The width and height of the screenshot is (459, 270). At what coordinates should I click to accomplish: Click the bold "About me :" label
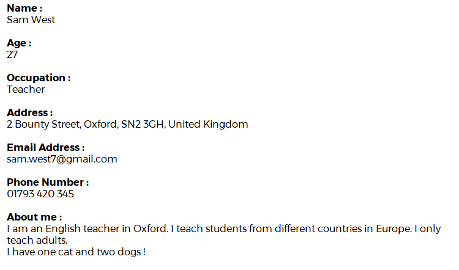pos(34,217)
